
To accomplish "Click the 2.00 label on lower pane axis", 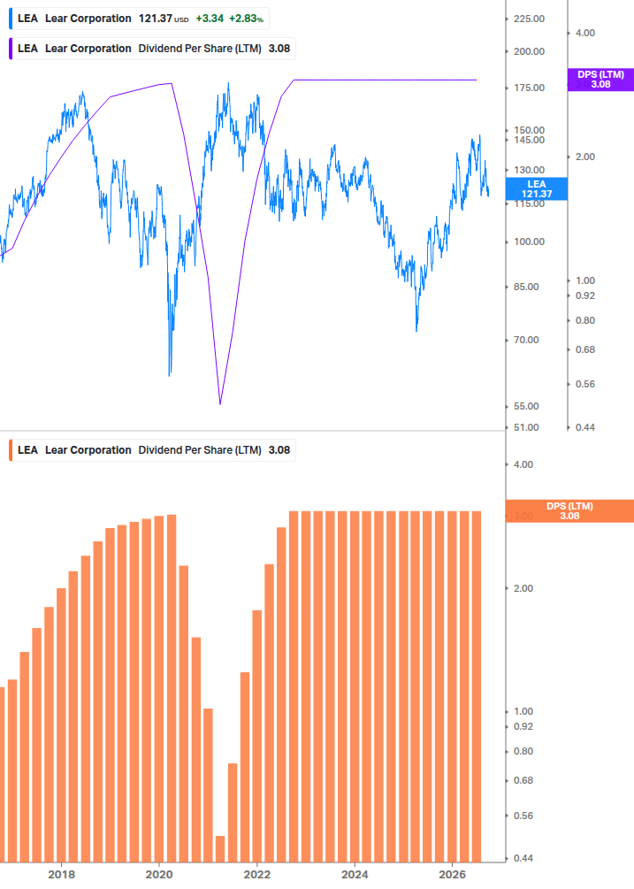I will coord(523,588).
